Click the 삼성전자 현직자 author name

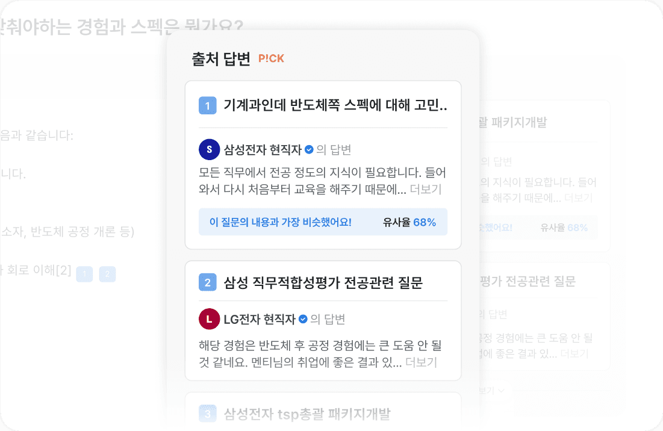pos(263,150)
